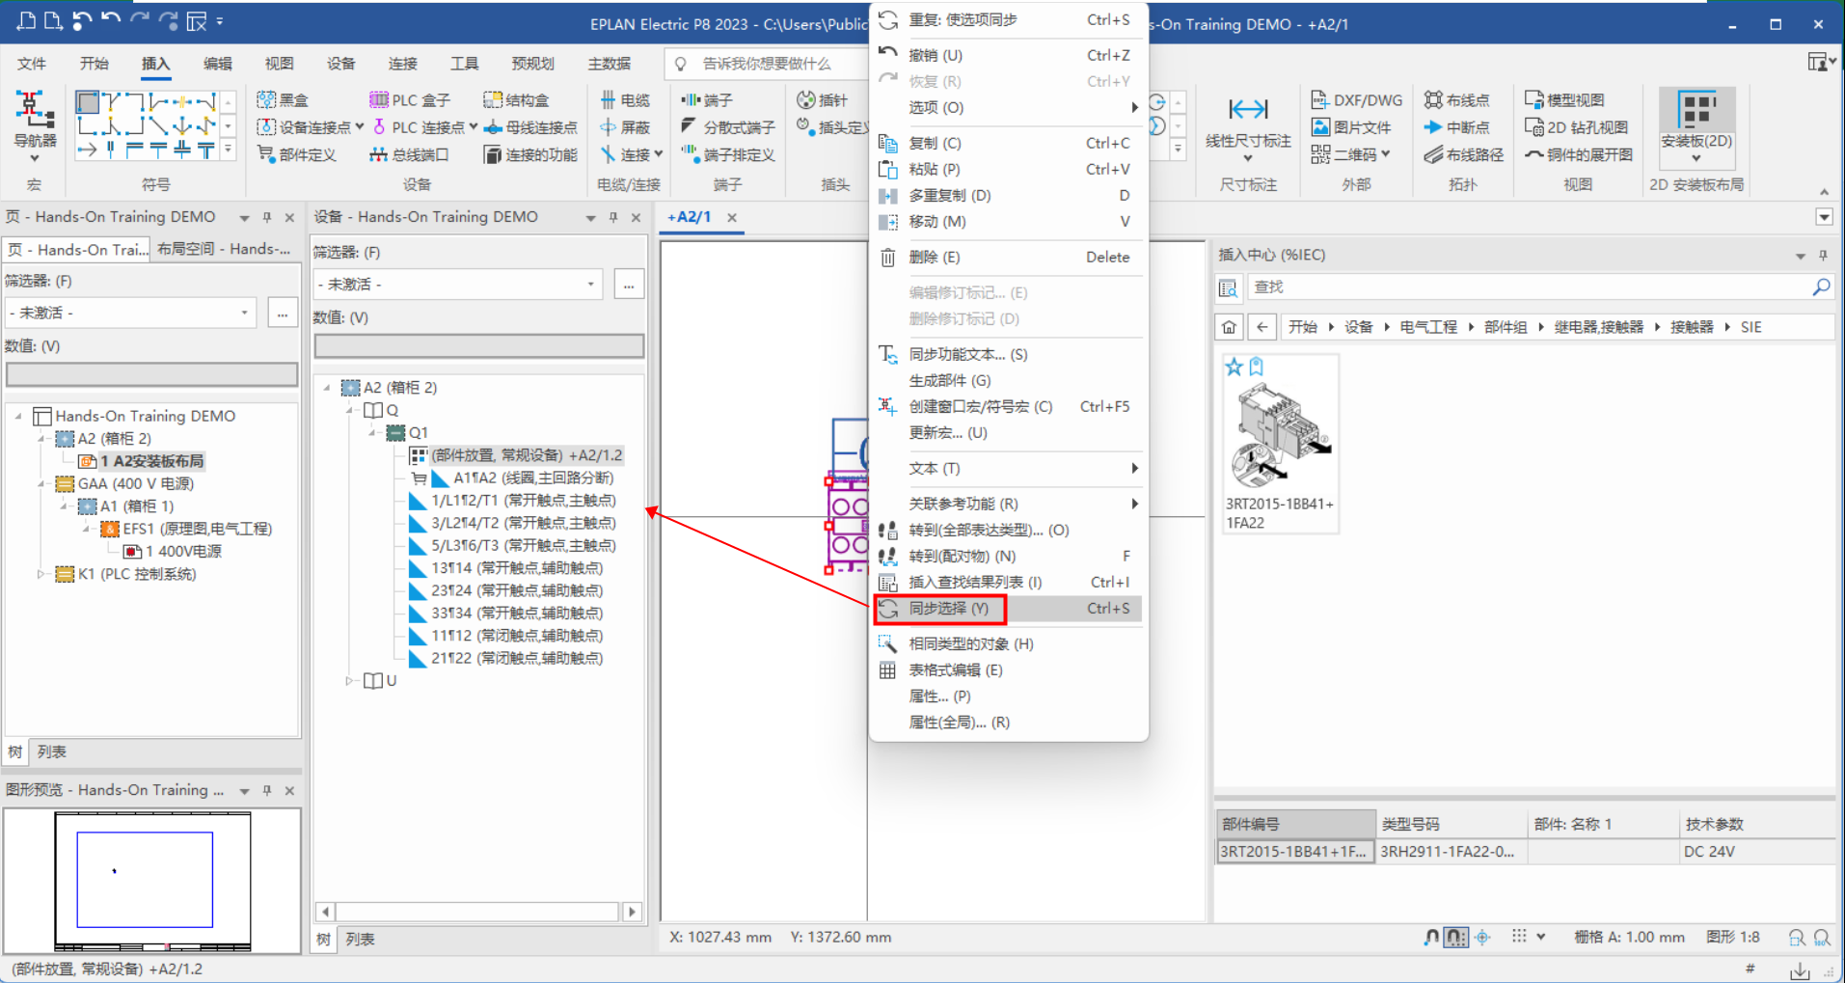Switch 设备 panel to 列表 view
This screenshot has width=1845, height=983.
pos(360,939)
